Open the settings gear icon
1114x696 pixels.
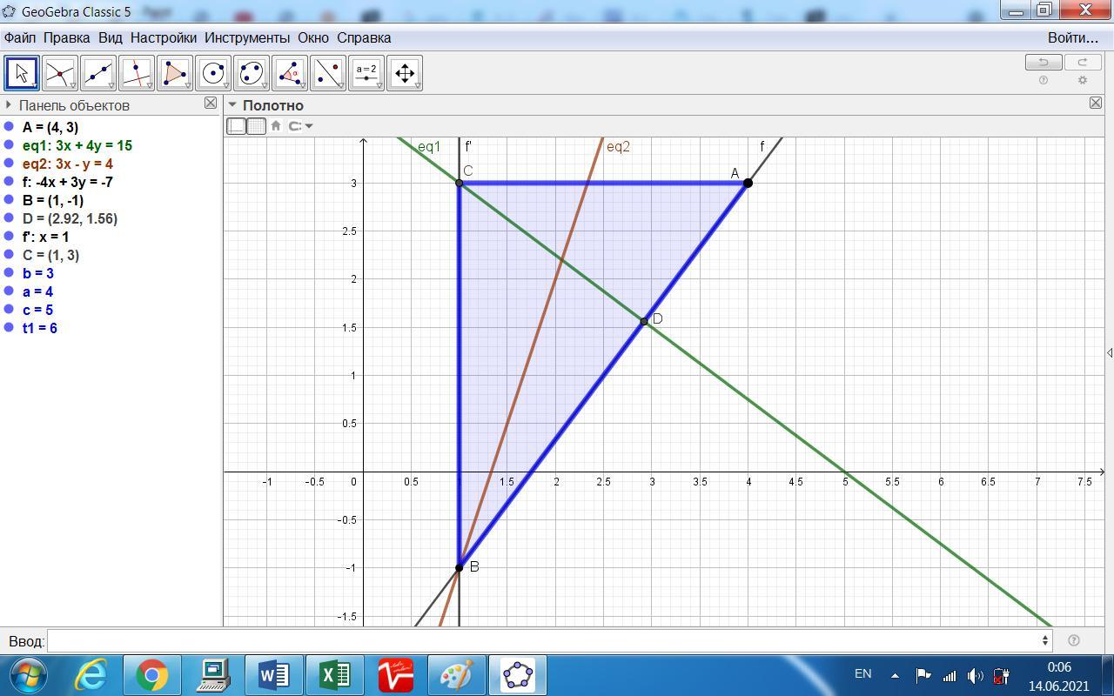click(x=1083, y=80)
